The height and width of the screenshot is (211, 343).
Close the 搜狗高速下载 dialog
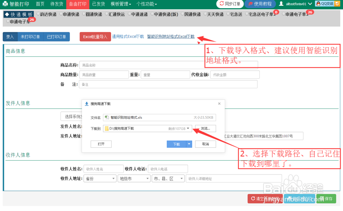coord(219,104)
